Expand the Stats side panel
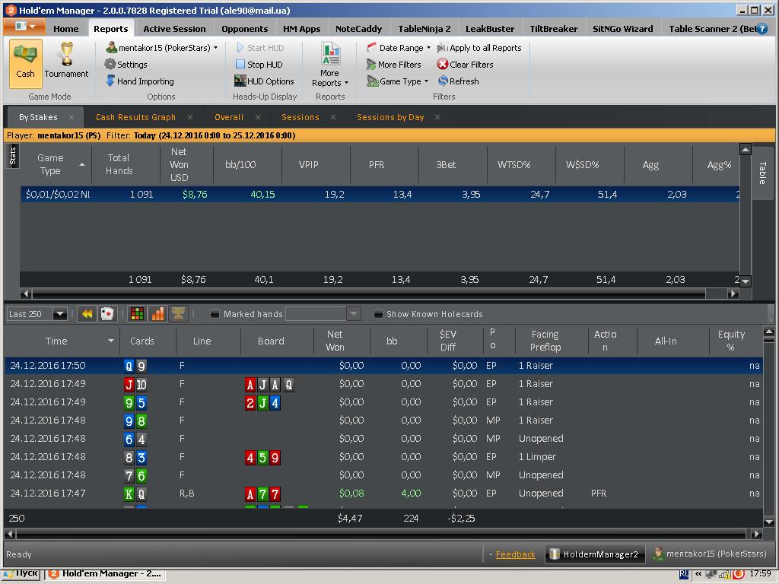Viewport: 779px width, 584px height. pos(12,156)
